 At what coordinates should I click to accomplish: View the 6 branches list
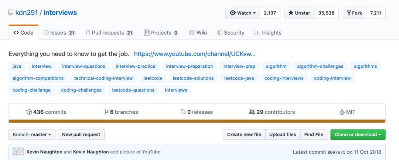[x=121, y=112]
